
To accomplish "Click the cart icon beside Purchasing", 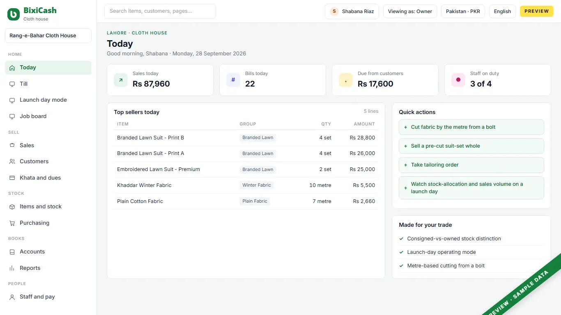I will pyautogui.click(x=12, y=223).
